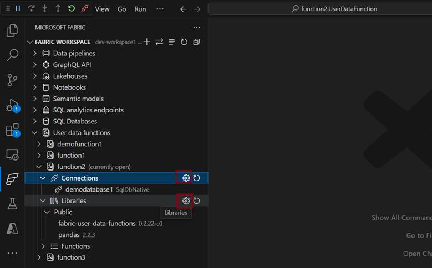
Task: Open the Remote Explorer view
Action: (x=12, y=154)
